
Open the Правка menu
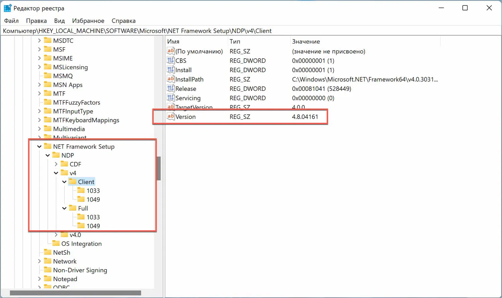click(36, 21)
